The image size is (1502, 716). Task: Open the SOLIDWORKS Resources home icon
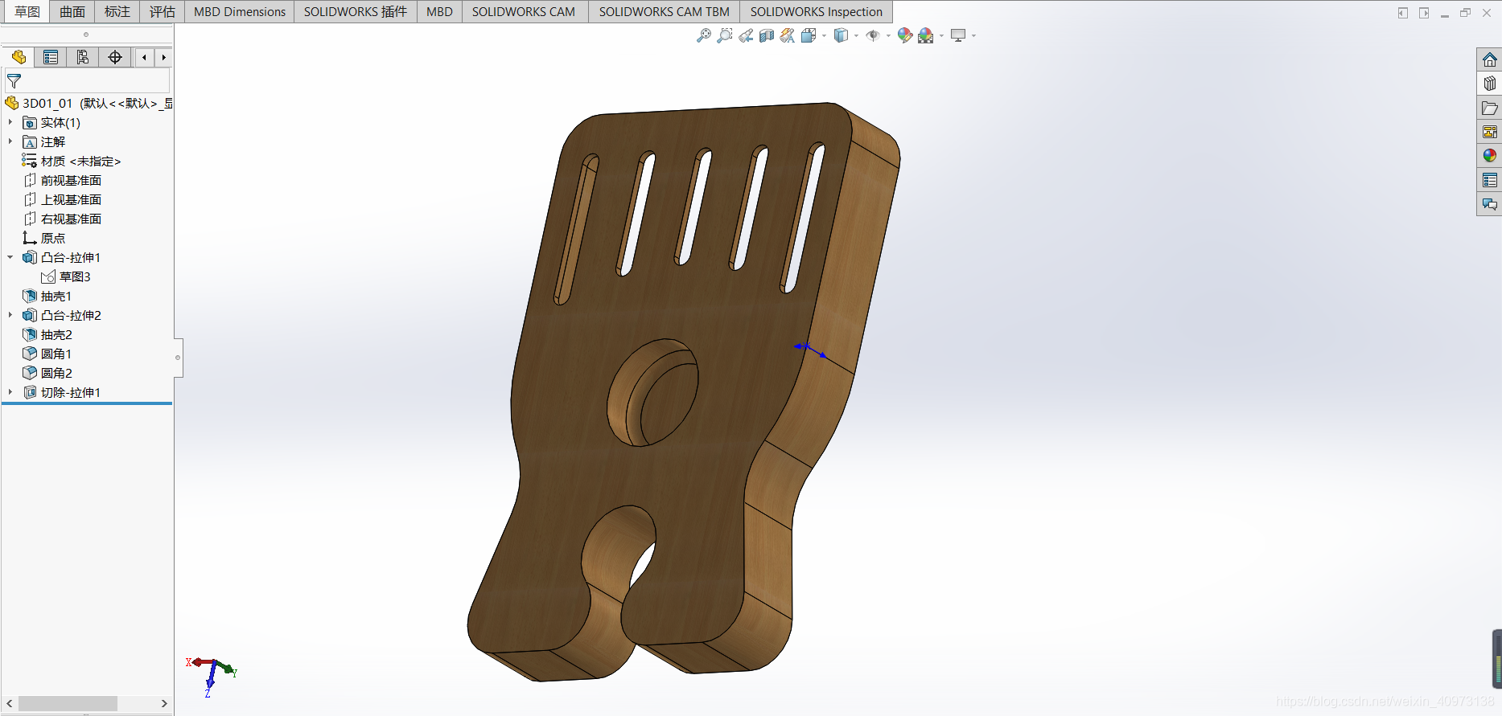(1490, 59)
